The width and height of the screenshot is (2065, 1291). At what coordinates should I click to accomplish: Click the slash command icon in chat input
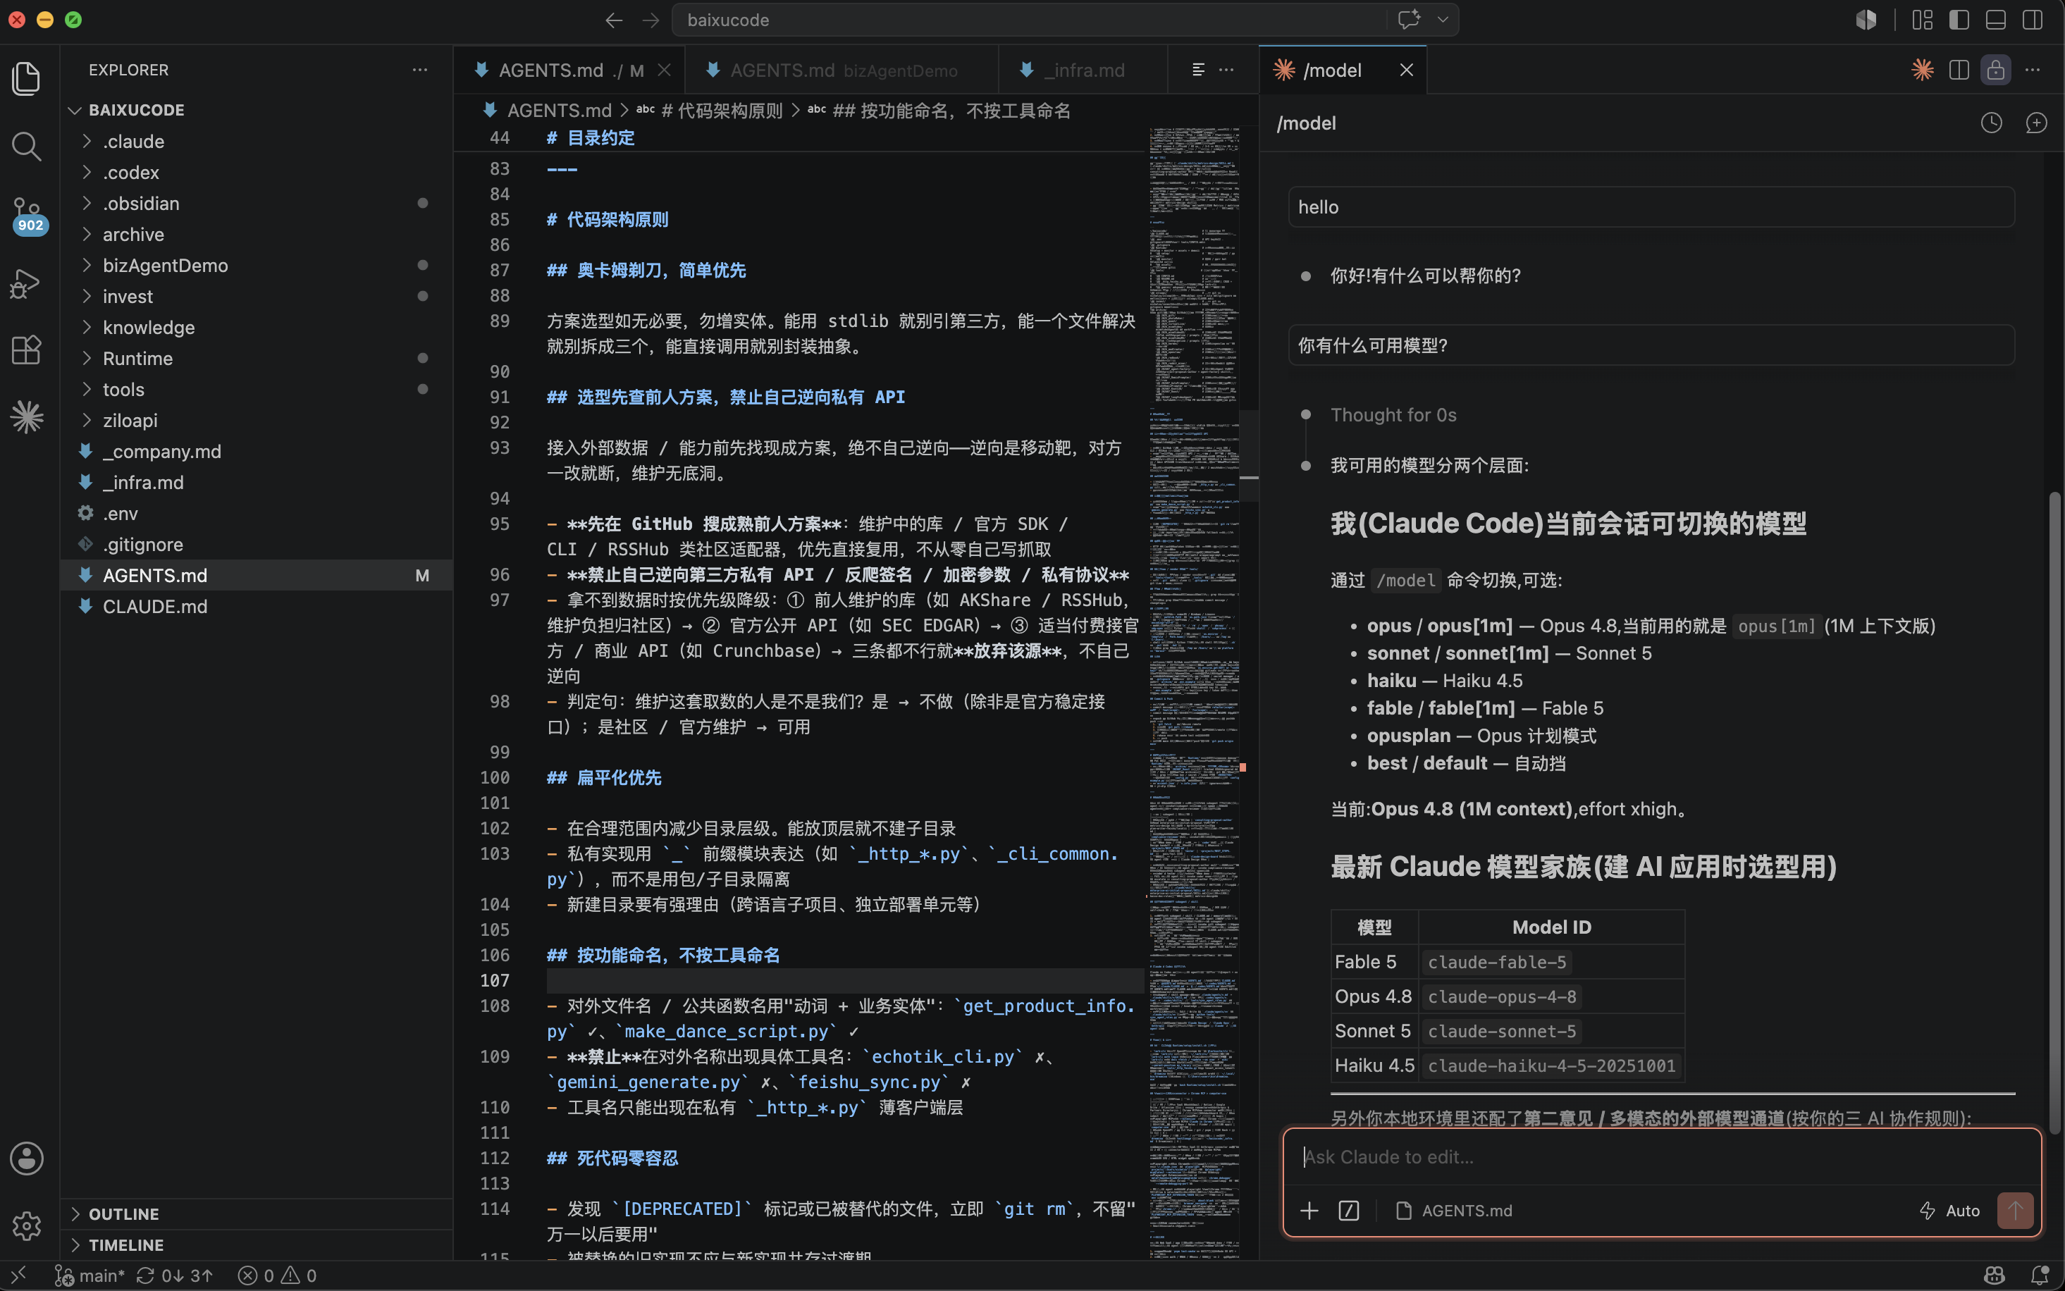point(1349,1211)
